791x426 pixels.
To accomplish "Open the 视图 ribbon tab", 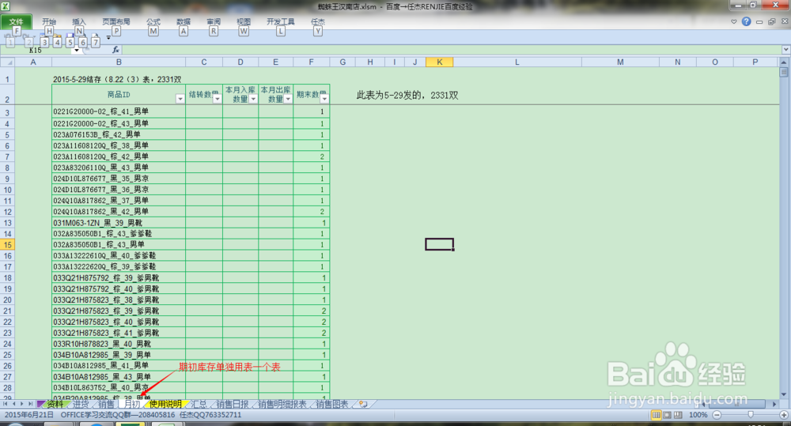I will [x=244, y=21].
